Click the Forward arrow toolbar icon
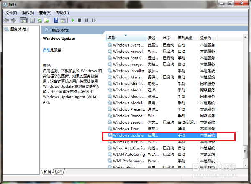Image resolution: width=251 pixels, height=184 pixels. pyautogui.click(x=13, y=21)
